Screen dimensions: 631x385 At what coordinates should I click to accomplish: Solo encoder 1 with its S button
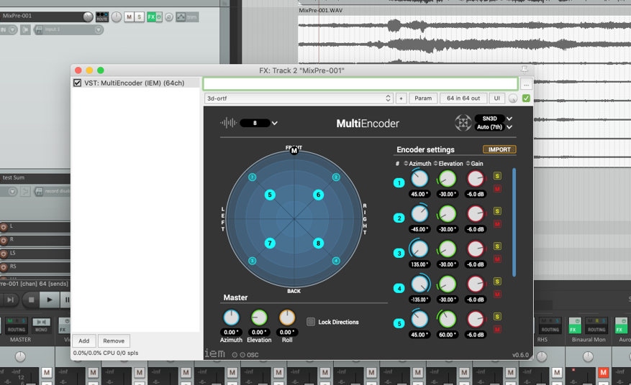point(497,176)
